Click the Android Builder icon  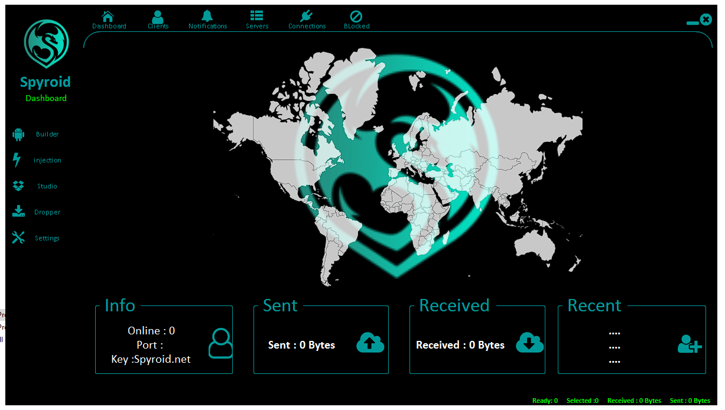click(18, 134)
